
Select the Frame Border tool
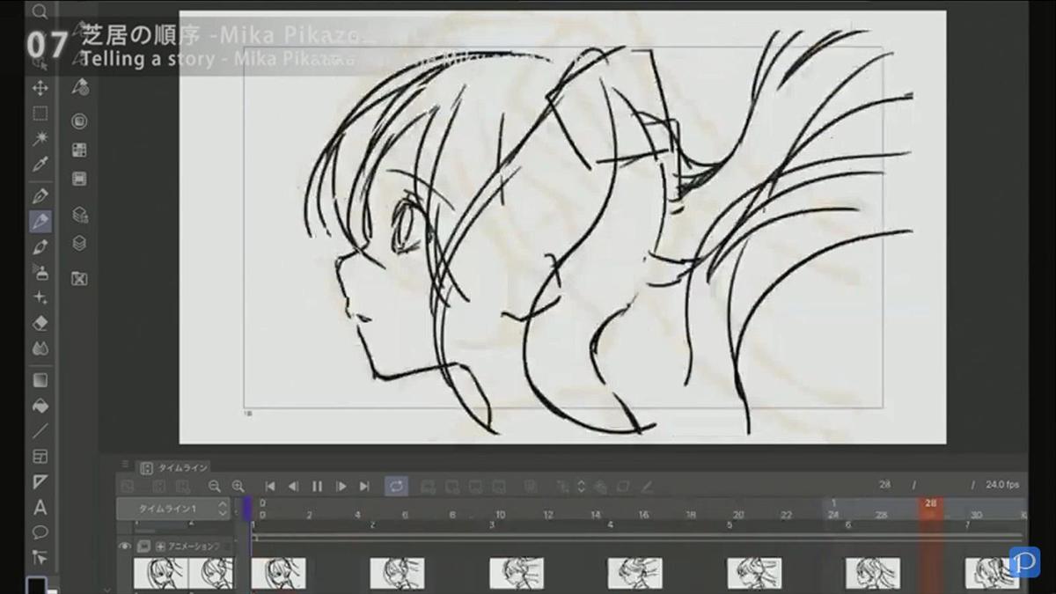(x=40, y=457)
